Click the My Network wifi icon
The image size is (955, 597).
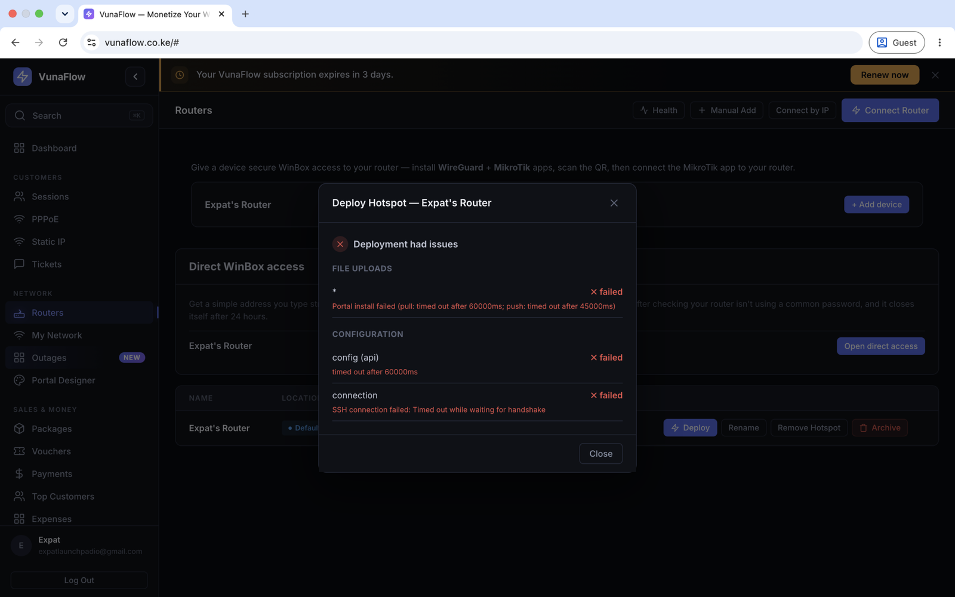tap(19, 336)
